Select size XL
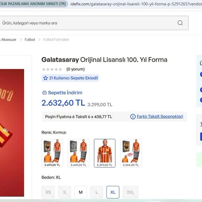Viewport: 202px width, 202px height. pyautogui.click(x=113, y=192)
